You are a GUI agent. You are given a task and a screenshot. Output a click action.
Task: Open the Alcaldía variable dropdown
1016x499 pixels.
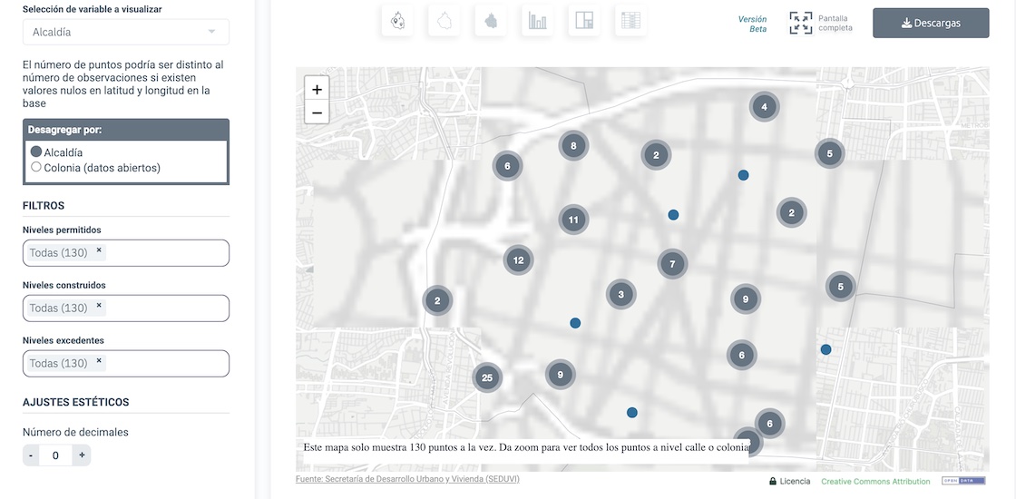(x=125, y=32)
